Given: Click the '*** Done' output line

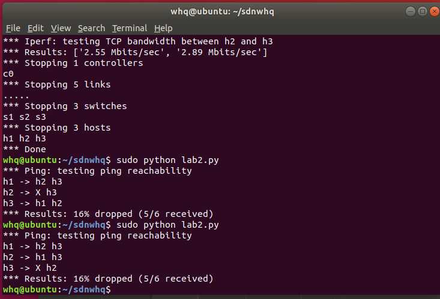Looking at the screenshot, I should pyautogui.click(x=25, y=149).
